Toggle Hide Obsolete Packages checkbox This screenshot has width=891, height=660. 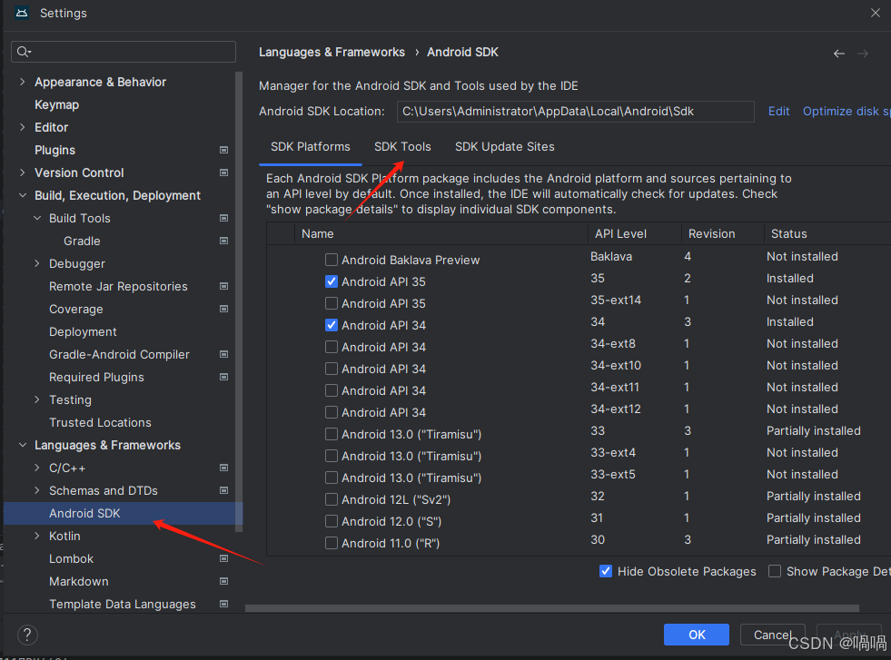606,571
